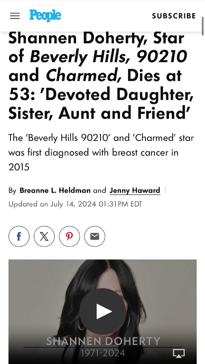Viewport: 205px width, 364px height.
Task: Click the 1971-2024 years text in the video
Action: [x=103, y=353]
